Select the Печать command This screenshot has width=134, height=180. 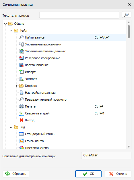30,106
